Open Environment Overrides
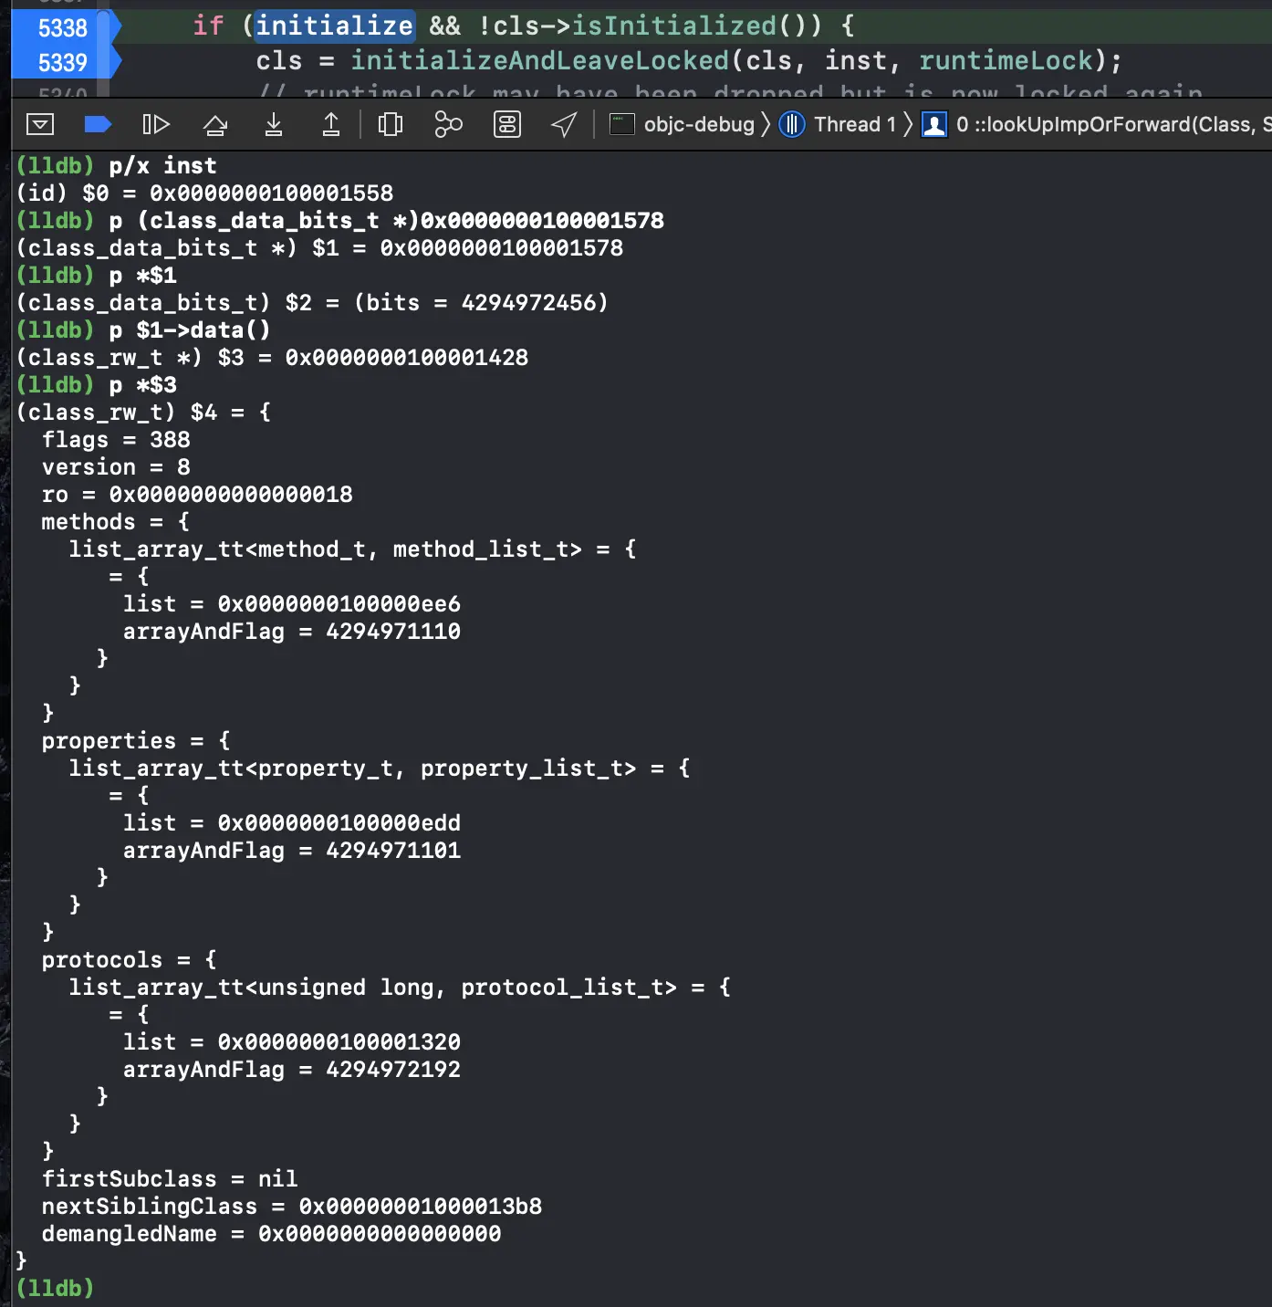 click(x=506, y=124)
